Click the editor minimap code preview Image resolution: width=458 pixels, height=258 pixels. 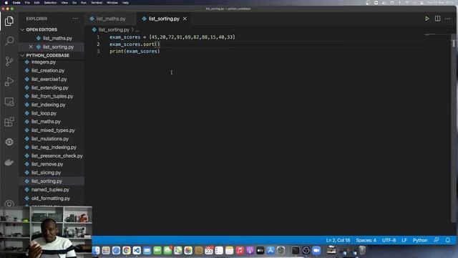pos(430,34)
